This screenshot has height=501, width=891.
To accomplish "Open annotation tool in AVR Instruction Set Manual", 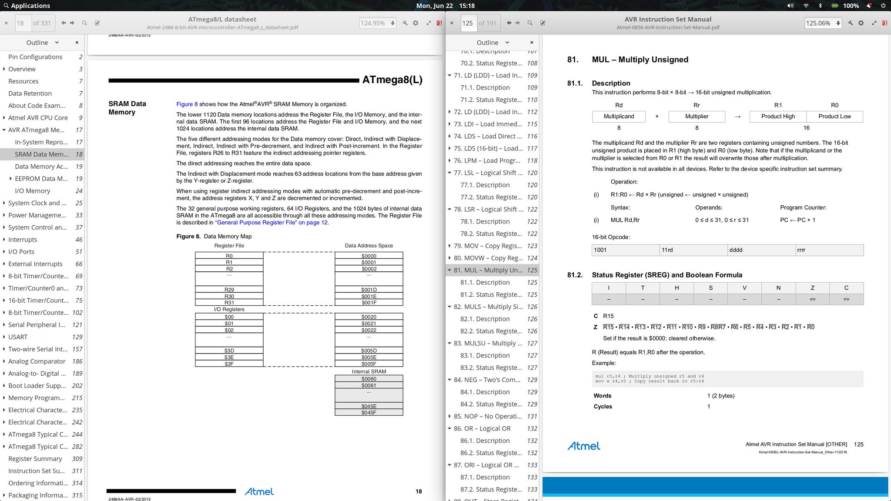I will point(543,23).
